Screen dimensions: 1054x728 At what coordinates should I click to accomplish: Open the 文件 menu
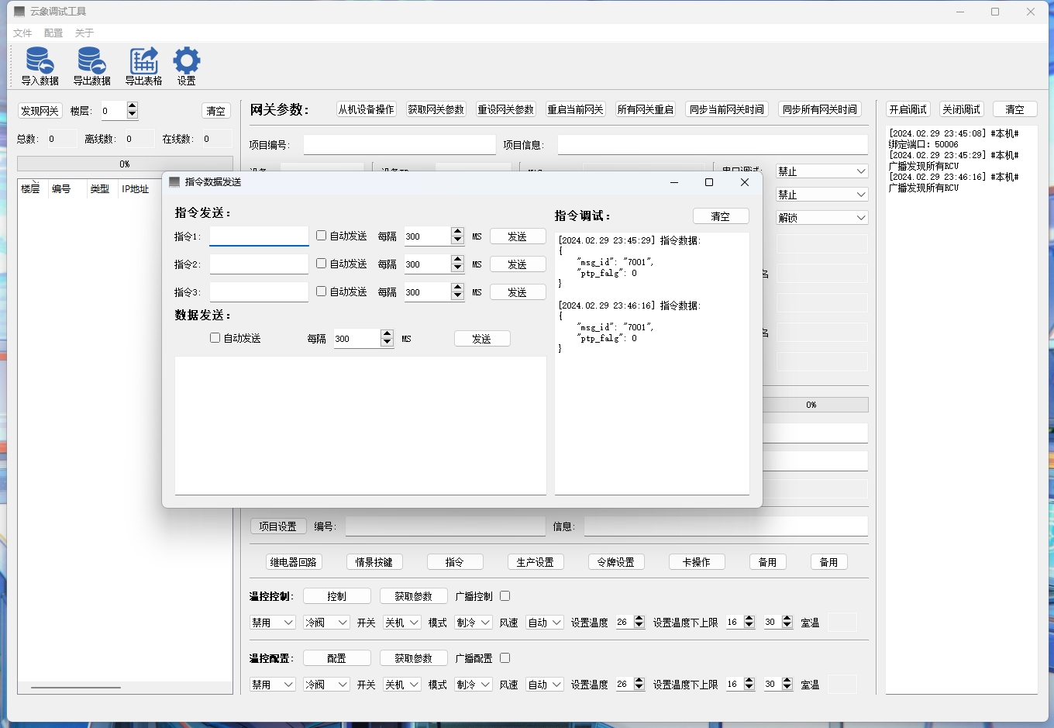pyautogui.click(x=22, y=33)
